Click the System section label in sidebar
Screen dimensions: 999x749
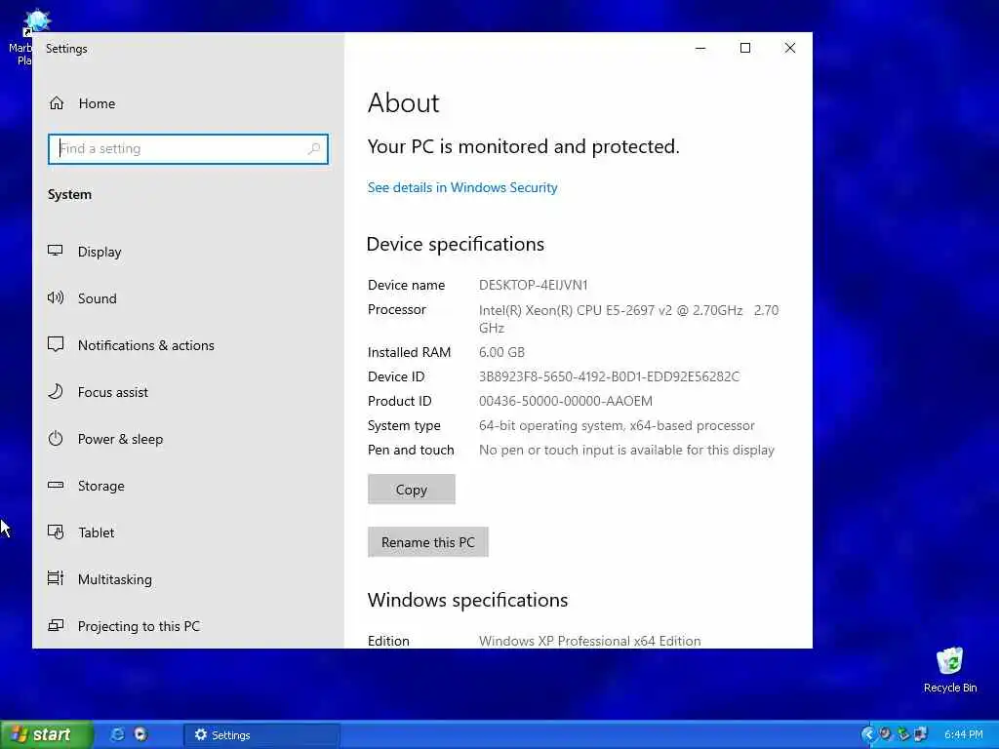[69, 194]
